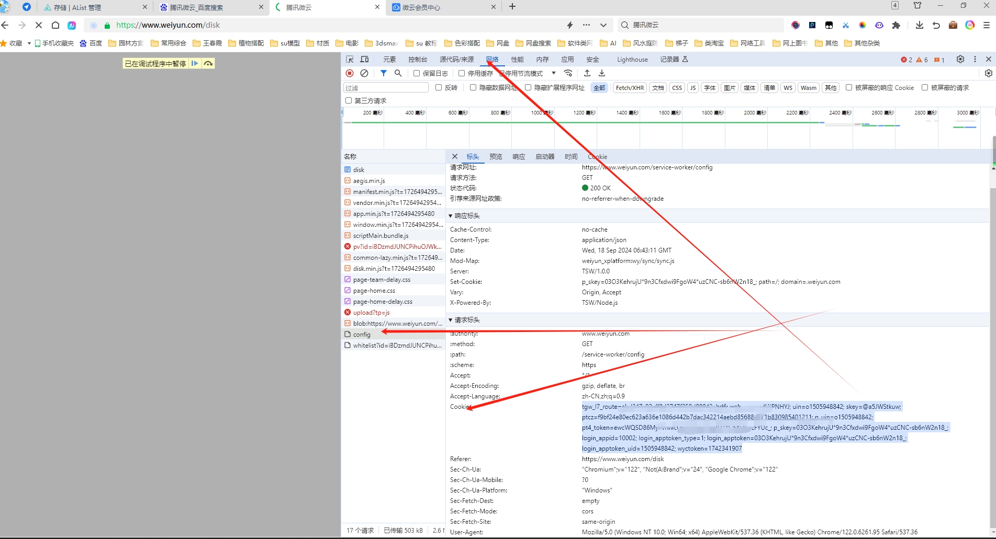Open network conditions wifi icon

tap(568, 73)
